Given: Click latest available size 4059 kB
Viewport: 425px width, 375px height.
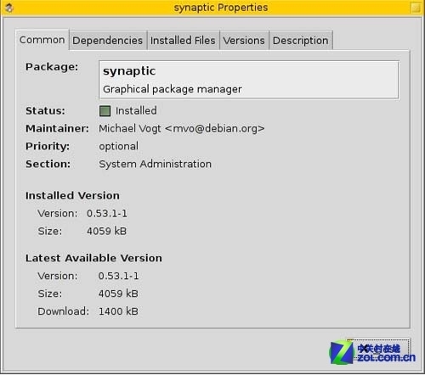Looking at the screenshot, I should click(118, 294).
